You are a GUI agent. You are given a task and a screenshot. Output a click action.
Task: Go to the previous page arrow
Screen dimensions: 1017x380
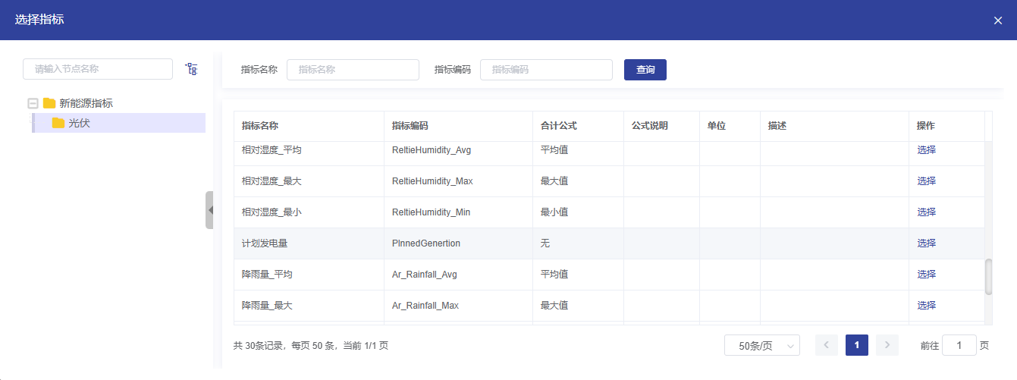point(826,345)
